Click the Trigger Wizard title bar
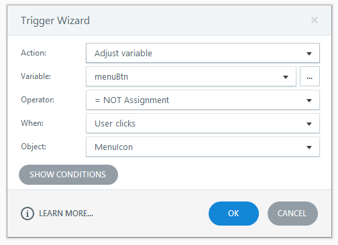 click(169, 20)
